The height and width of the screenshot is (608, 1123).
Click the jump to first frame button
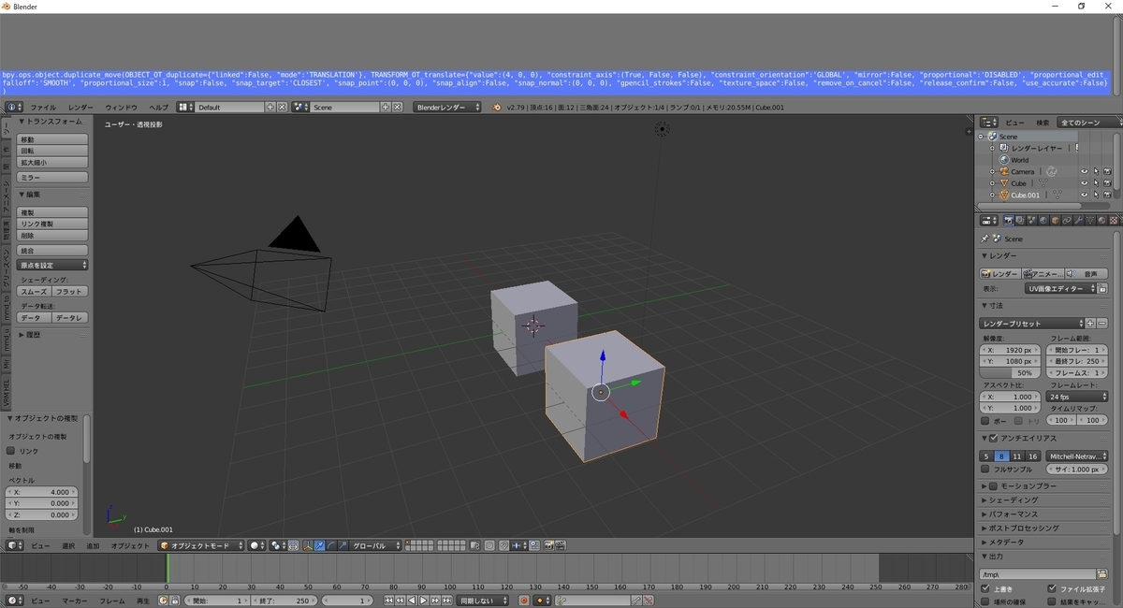coord(389,601)
